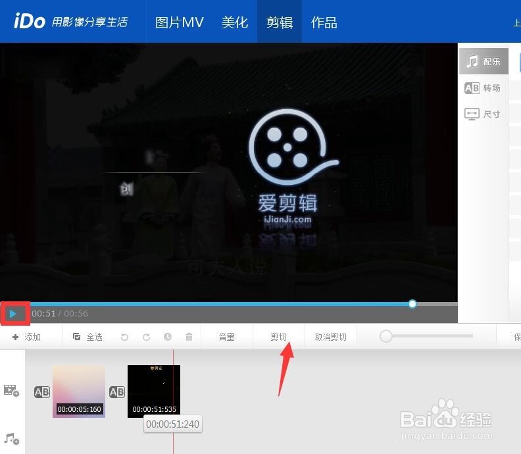The image size is (521, 454).
Task: Open the 作品 tab
Action: [324, 22]
